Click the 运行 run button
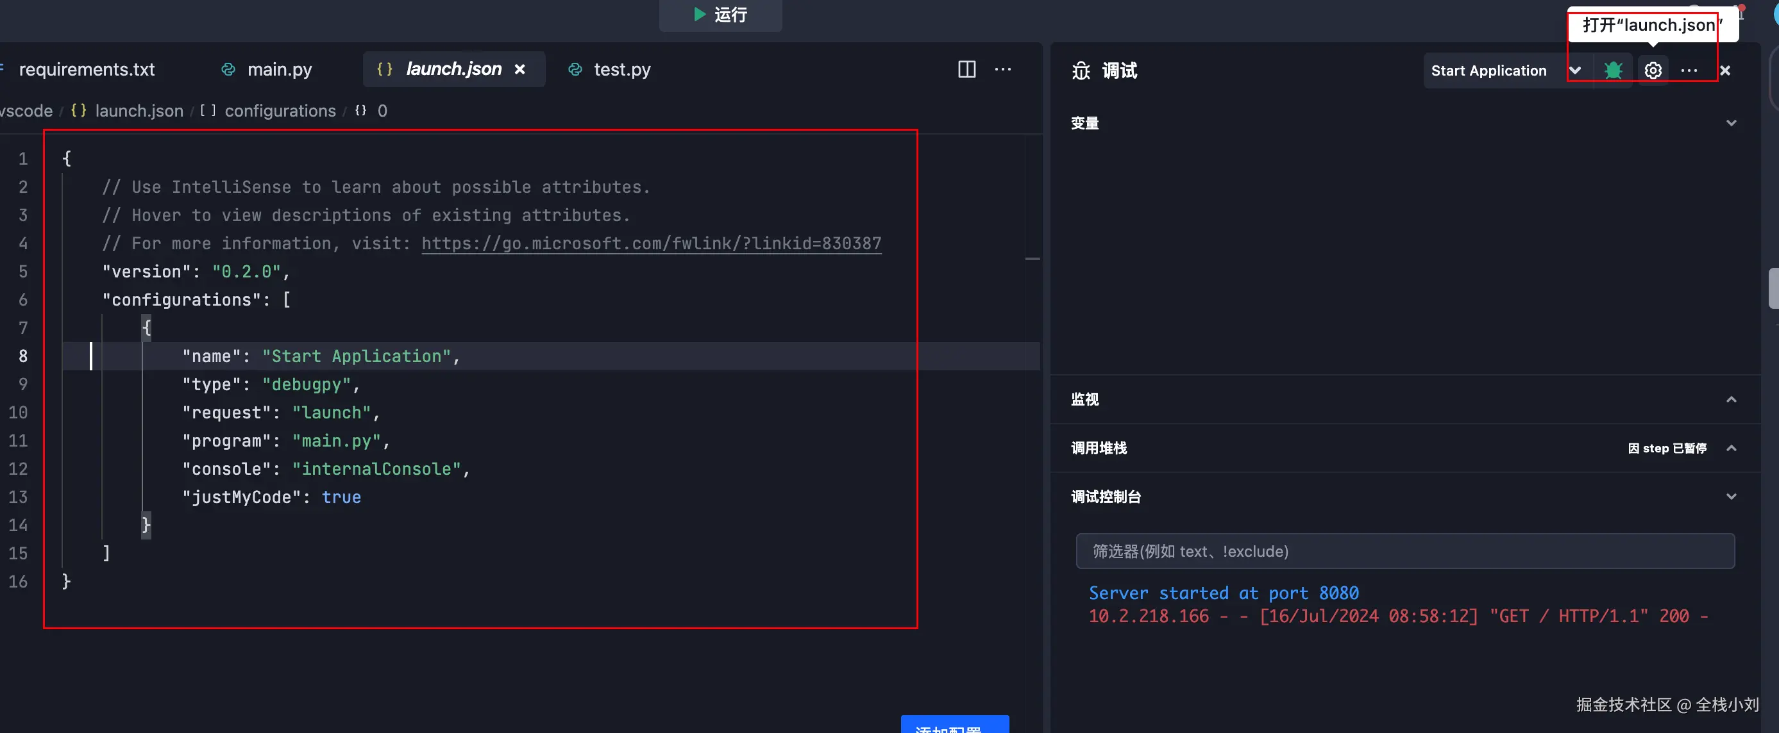This screenshot has width=1779, height=733. tap(720, 15)
